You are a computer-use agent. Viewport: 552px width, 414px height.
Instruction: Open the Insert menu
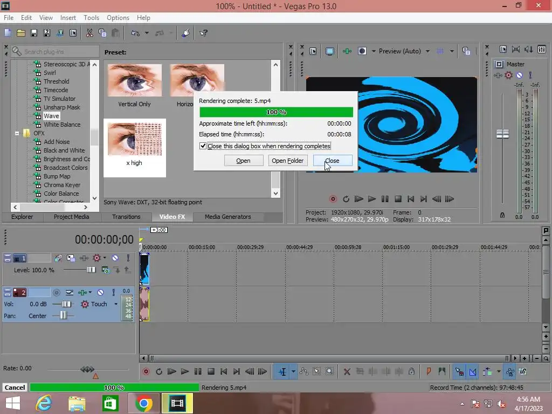click(x=68, y=18)
